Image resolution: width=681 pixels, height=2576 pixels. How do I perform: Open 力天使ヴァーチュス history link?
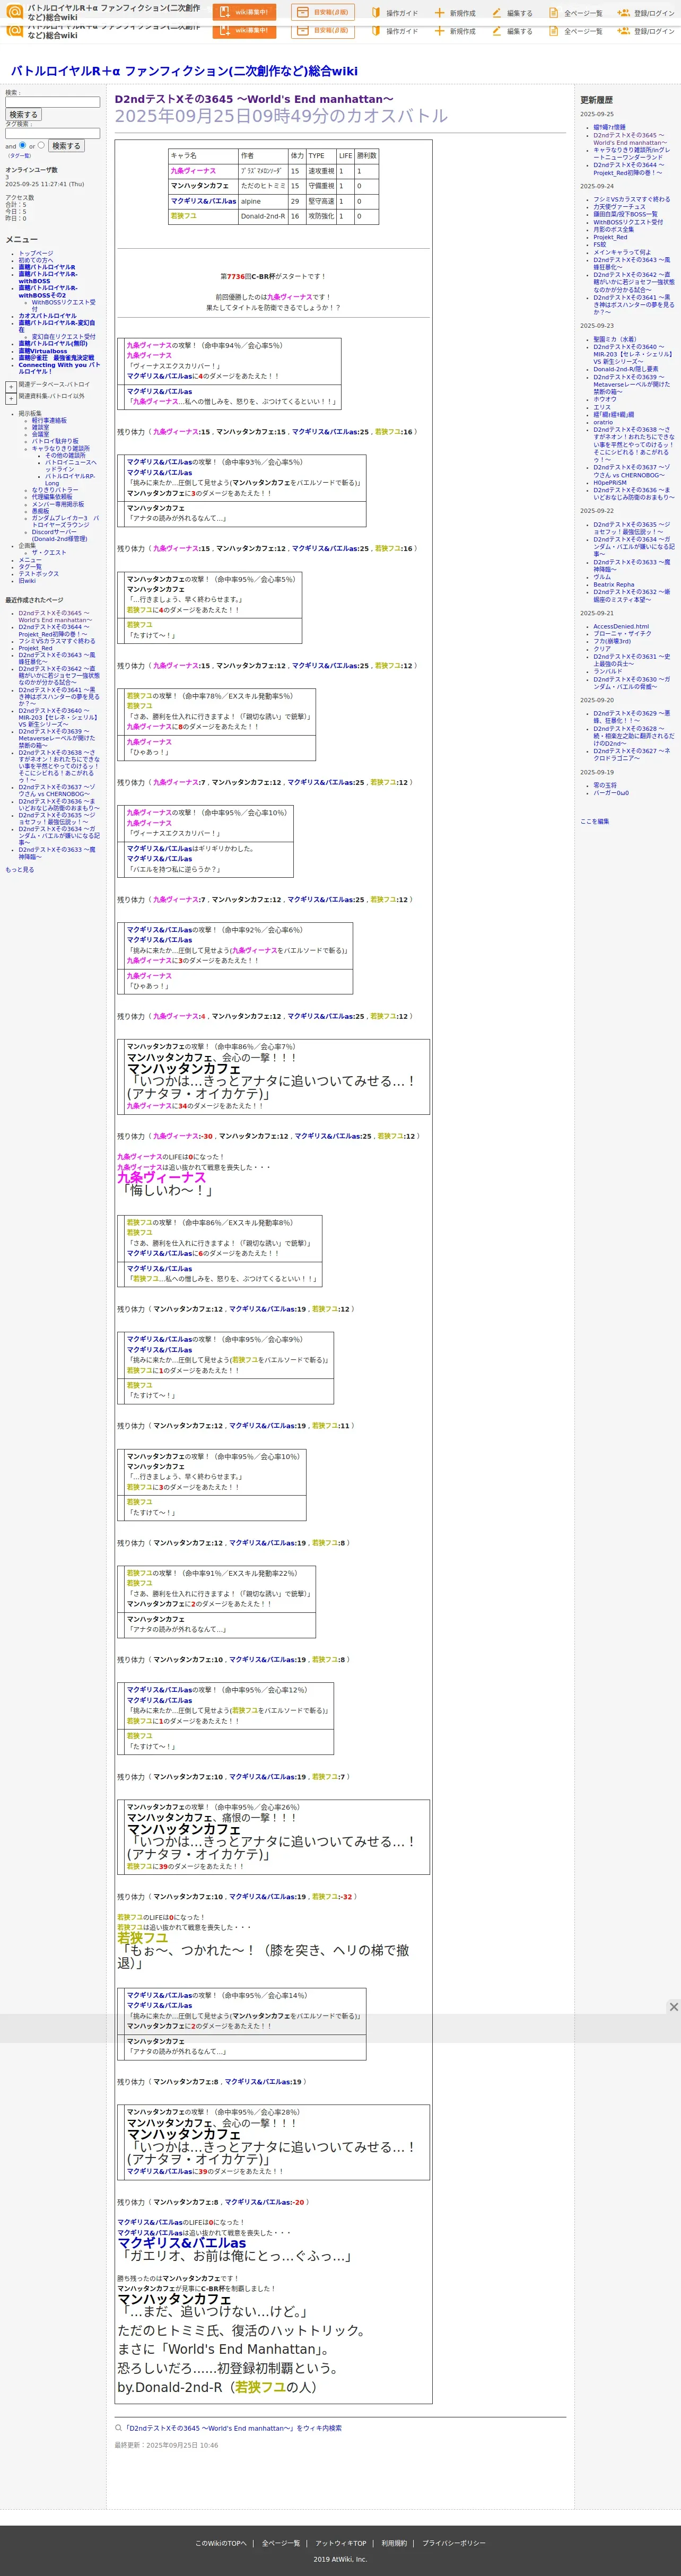(x=619, y=206)
